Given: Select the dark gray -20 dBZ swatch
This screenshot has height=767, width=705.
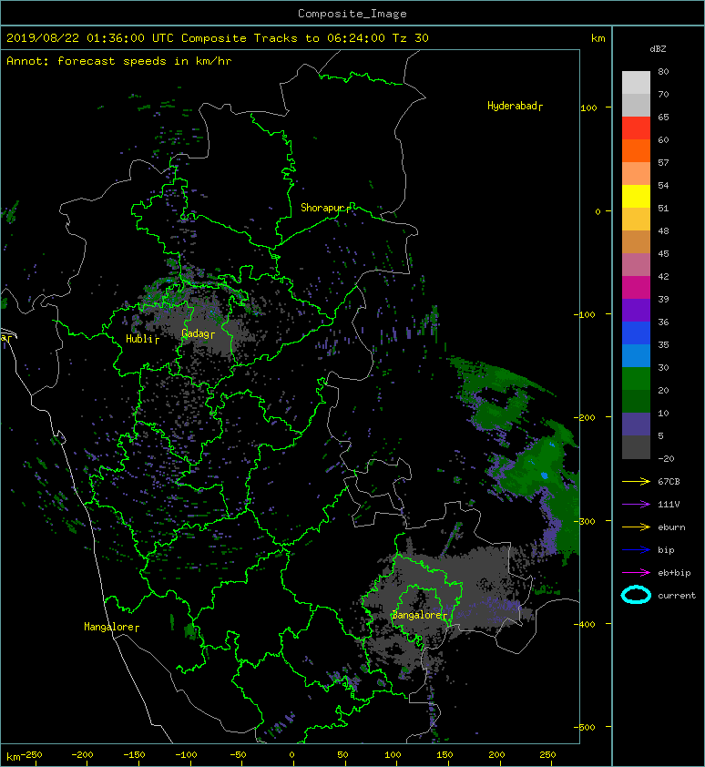Looking at the screenshot, I should pos(636,446).
